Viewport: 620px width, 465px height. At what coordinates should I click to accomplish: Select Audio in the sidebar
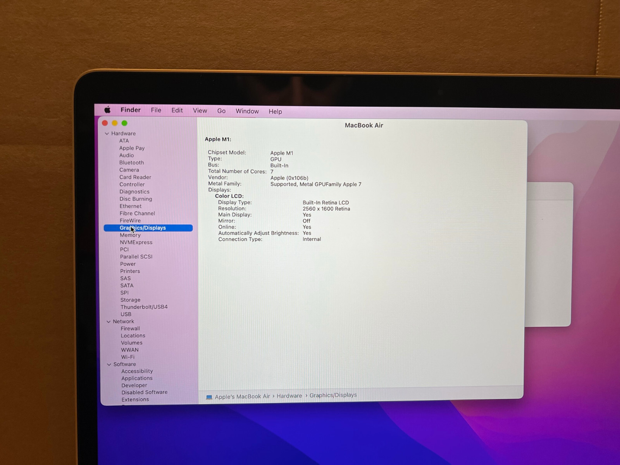[x=126, y=155]
